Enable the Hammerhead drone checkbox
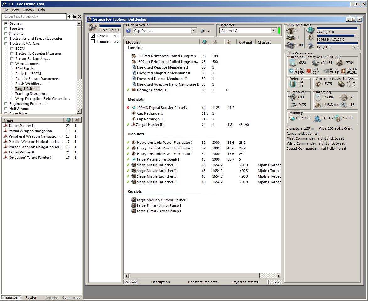The image size is (368, 301). pos(93,41)
